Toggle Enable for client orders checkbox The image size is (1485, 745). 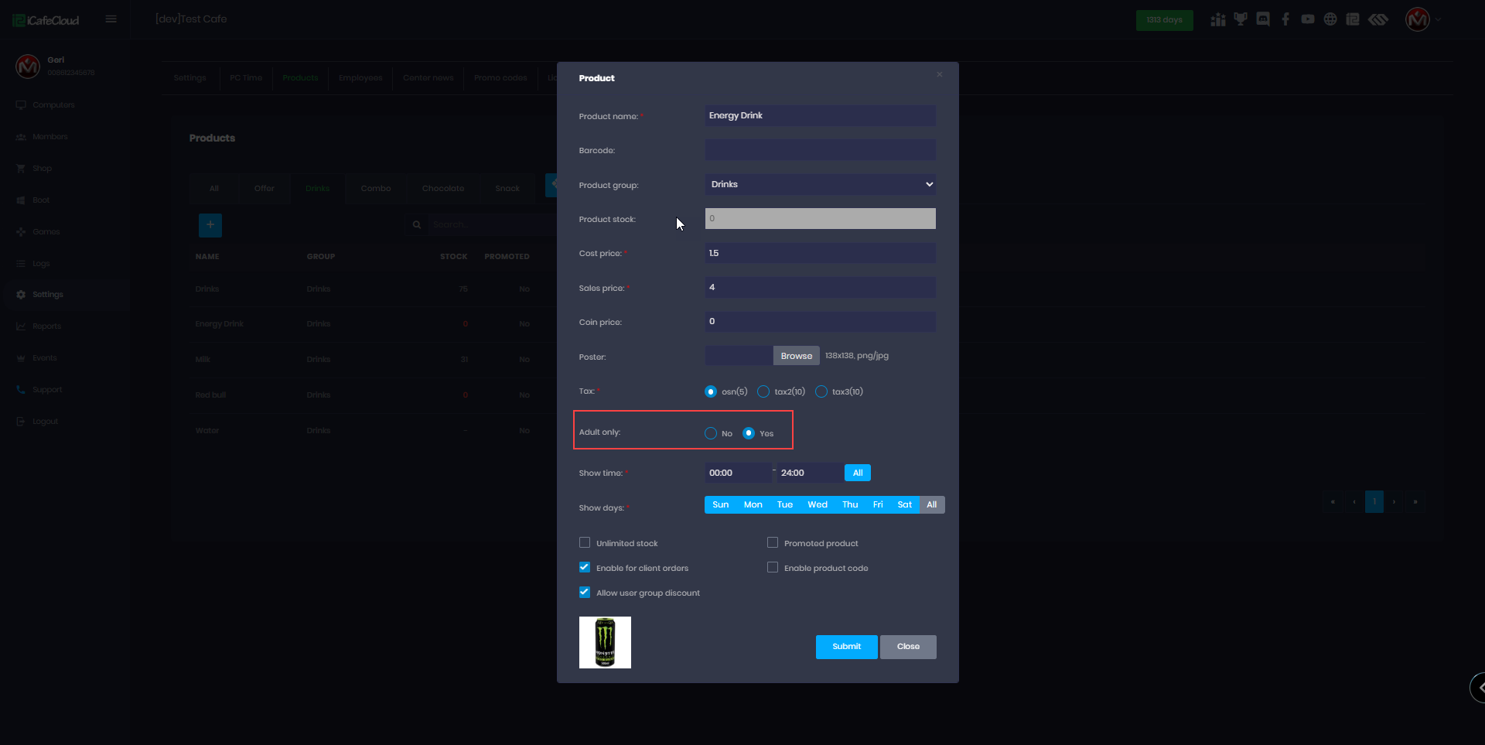[x=585, y=568]
